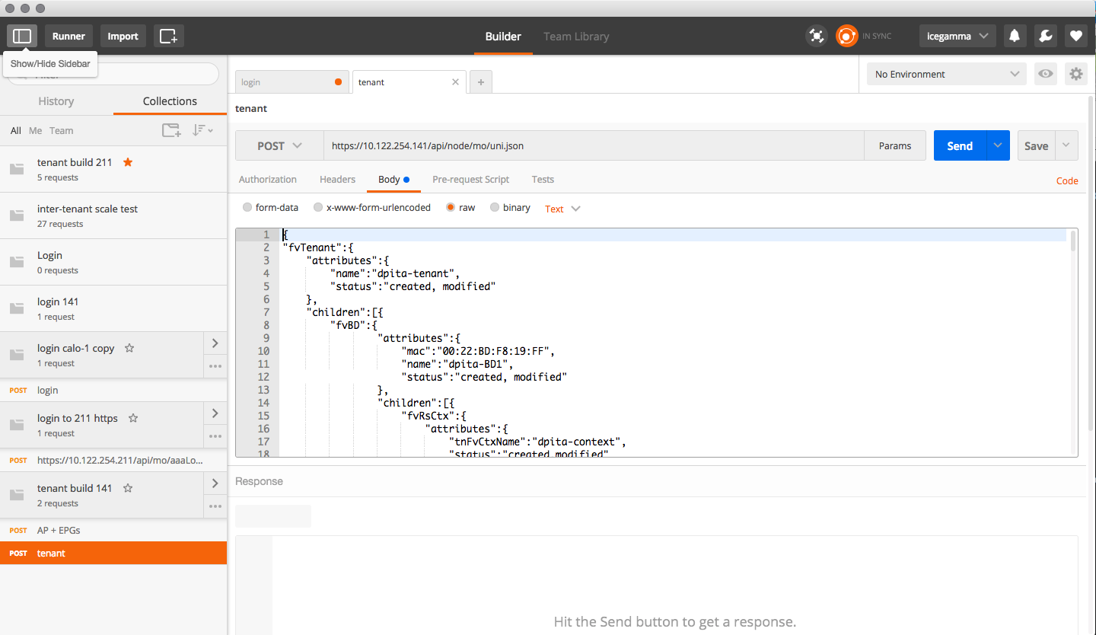The image size is (1096, 635).
Task: Open settings wrench icon
Action: (1045, 36)
